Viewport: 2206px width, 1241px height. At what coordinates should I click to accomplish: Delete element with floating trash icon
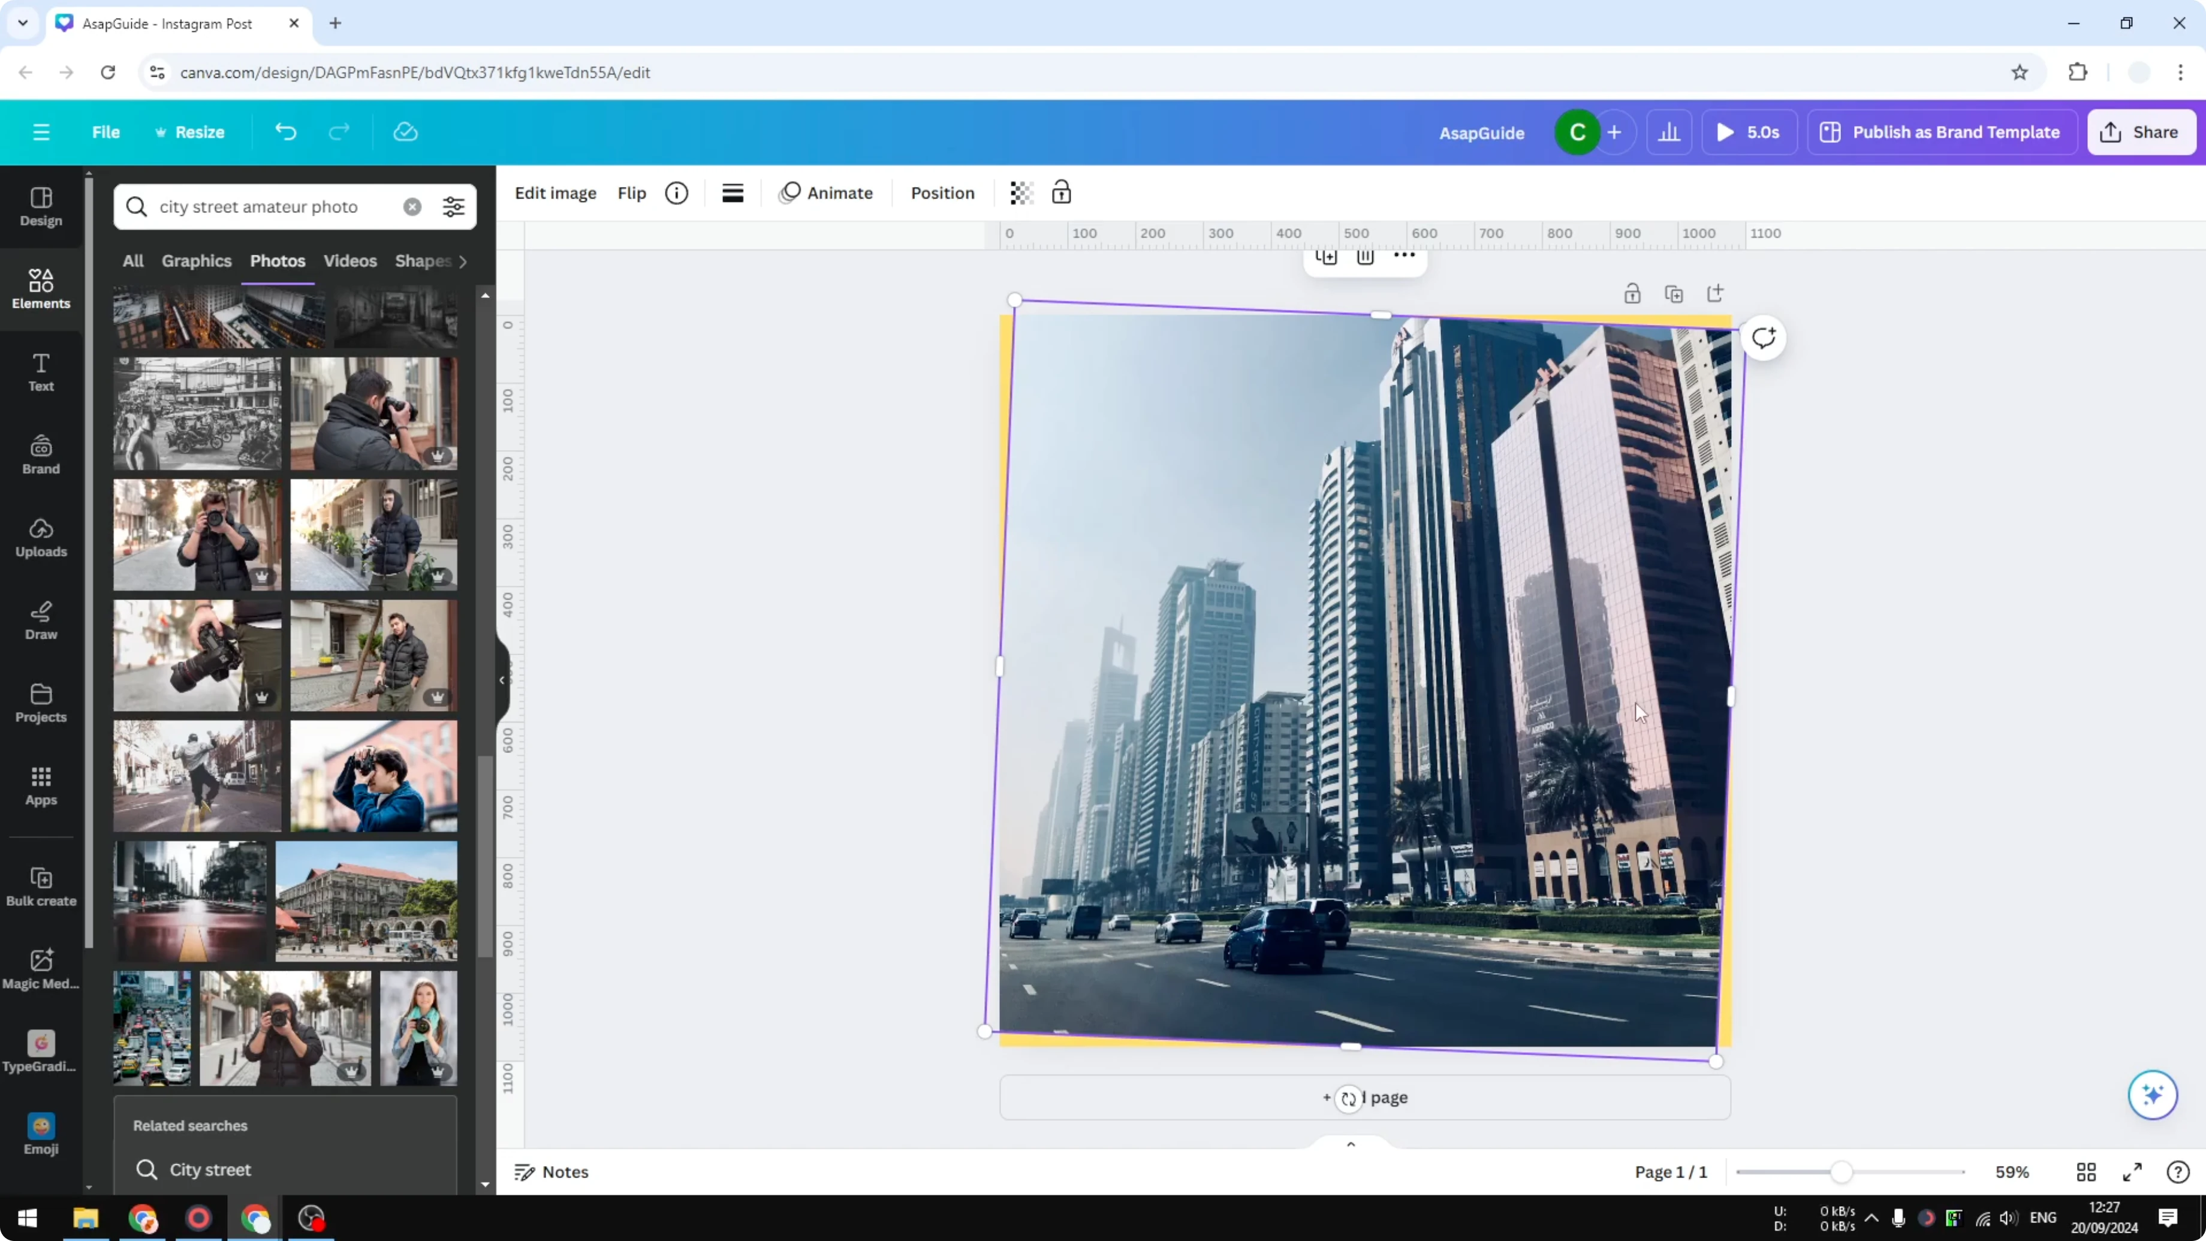tap(1365, 256)
